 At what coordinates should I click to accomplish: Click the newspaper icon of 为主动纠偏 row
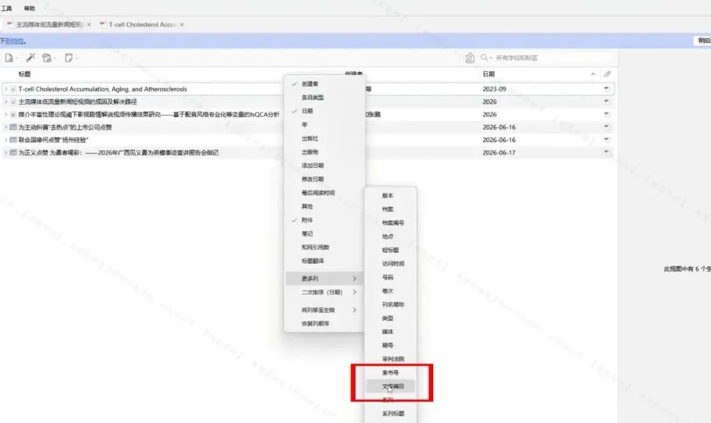click(x=13, y=127)
